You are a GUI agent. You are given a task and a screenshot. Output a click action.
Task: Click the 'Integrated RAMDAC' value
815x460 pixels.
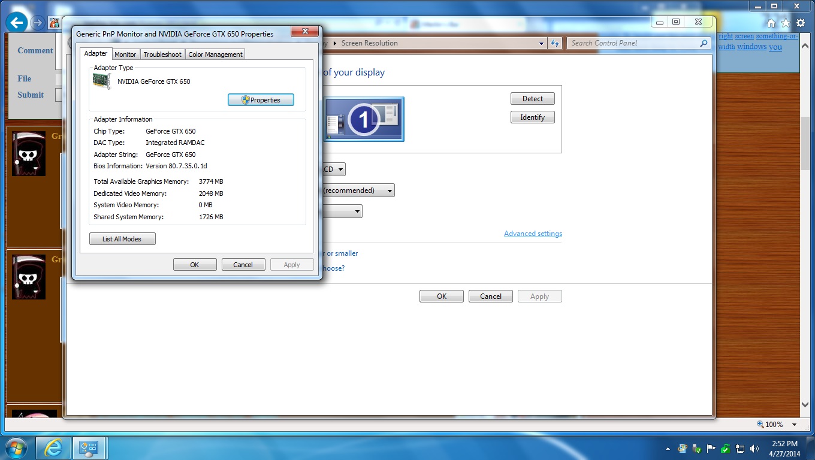(175, 143)
